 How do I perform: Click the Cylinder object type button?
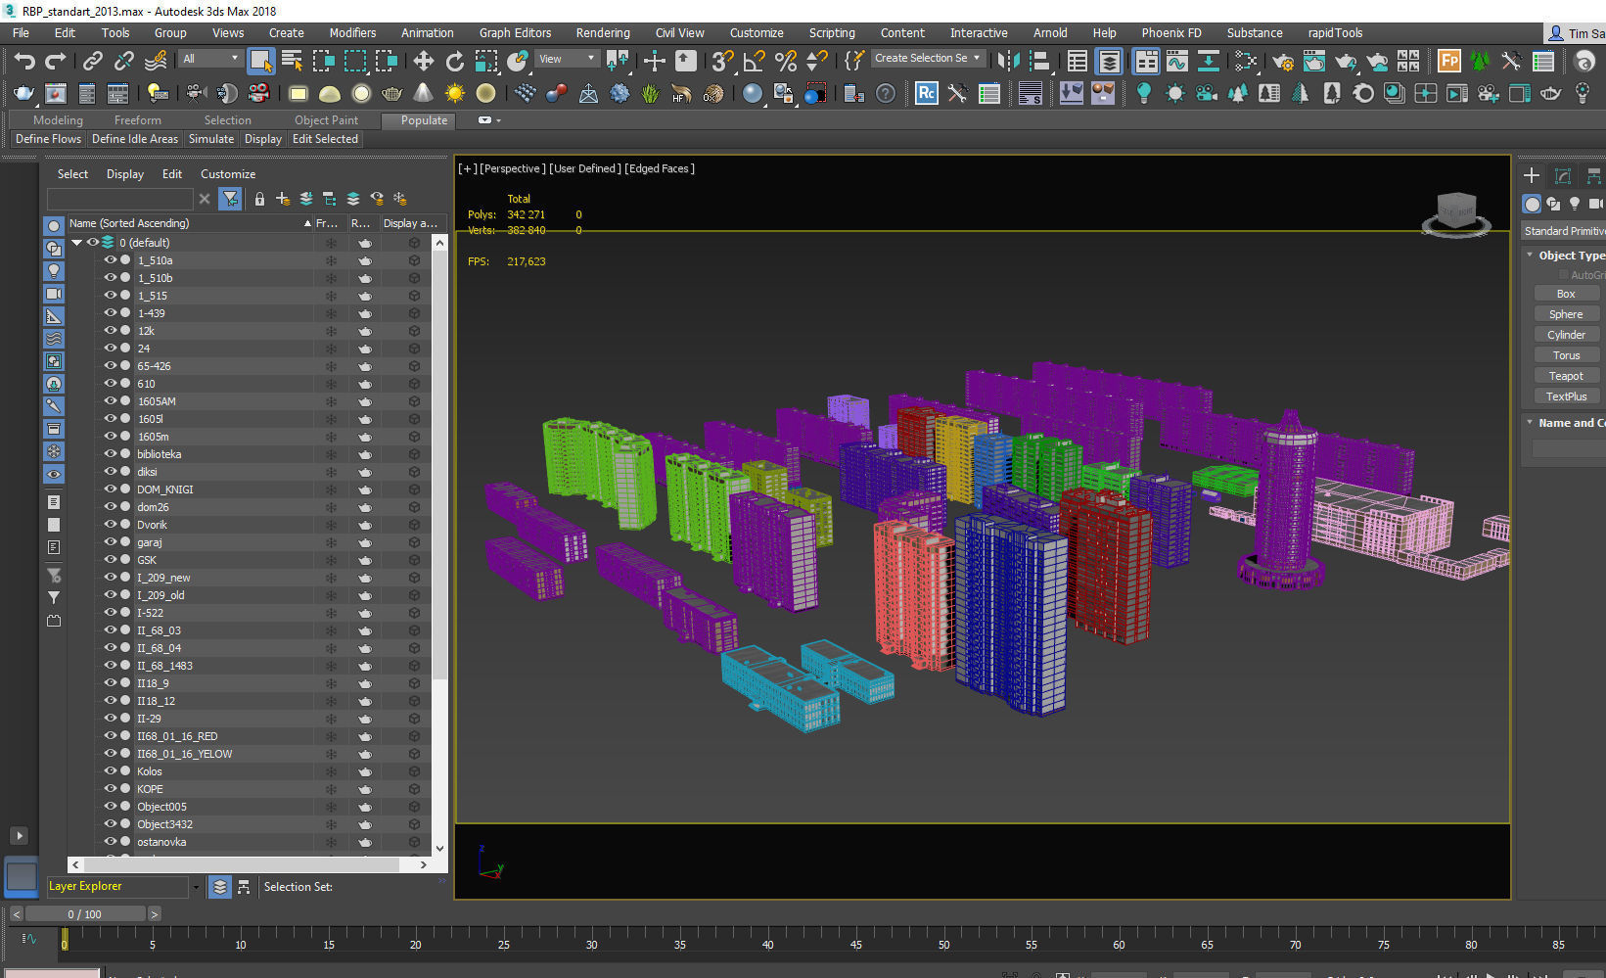coord(1566,335)
